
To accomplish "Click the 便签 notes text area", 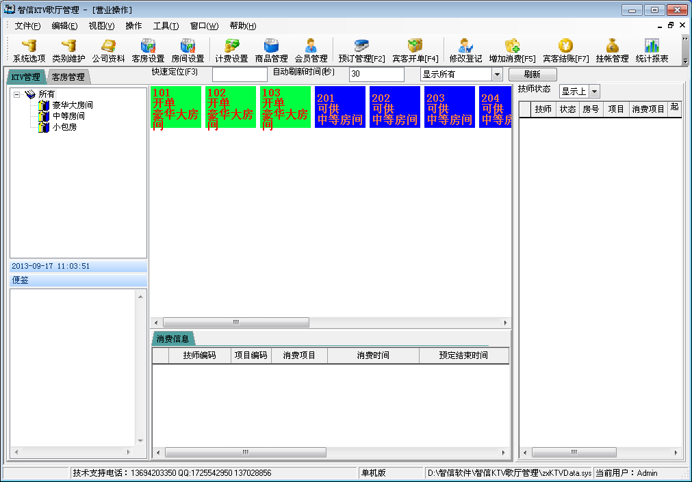I will 73,369.
